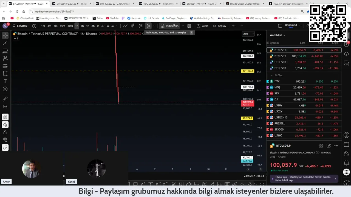Create an Alert
Image resolution: width=351 pixels, height=197 pixels.
click(x=202, y=26)
